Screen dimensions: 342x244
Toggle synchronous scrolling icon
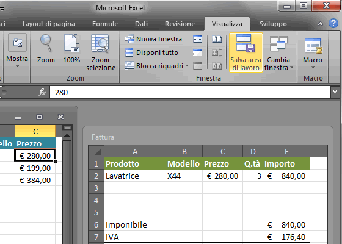click(x=217, y=52)
